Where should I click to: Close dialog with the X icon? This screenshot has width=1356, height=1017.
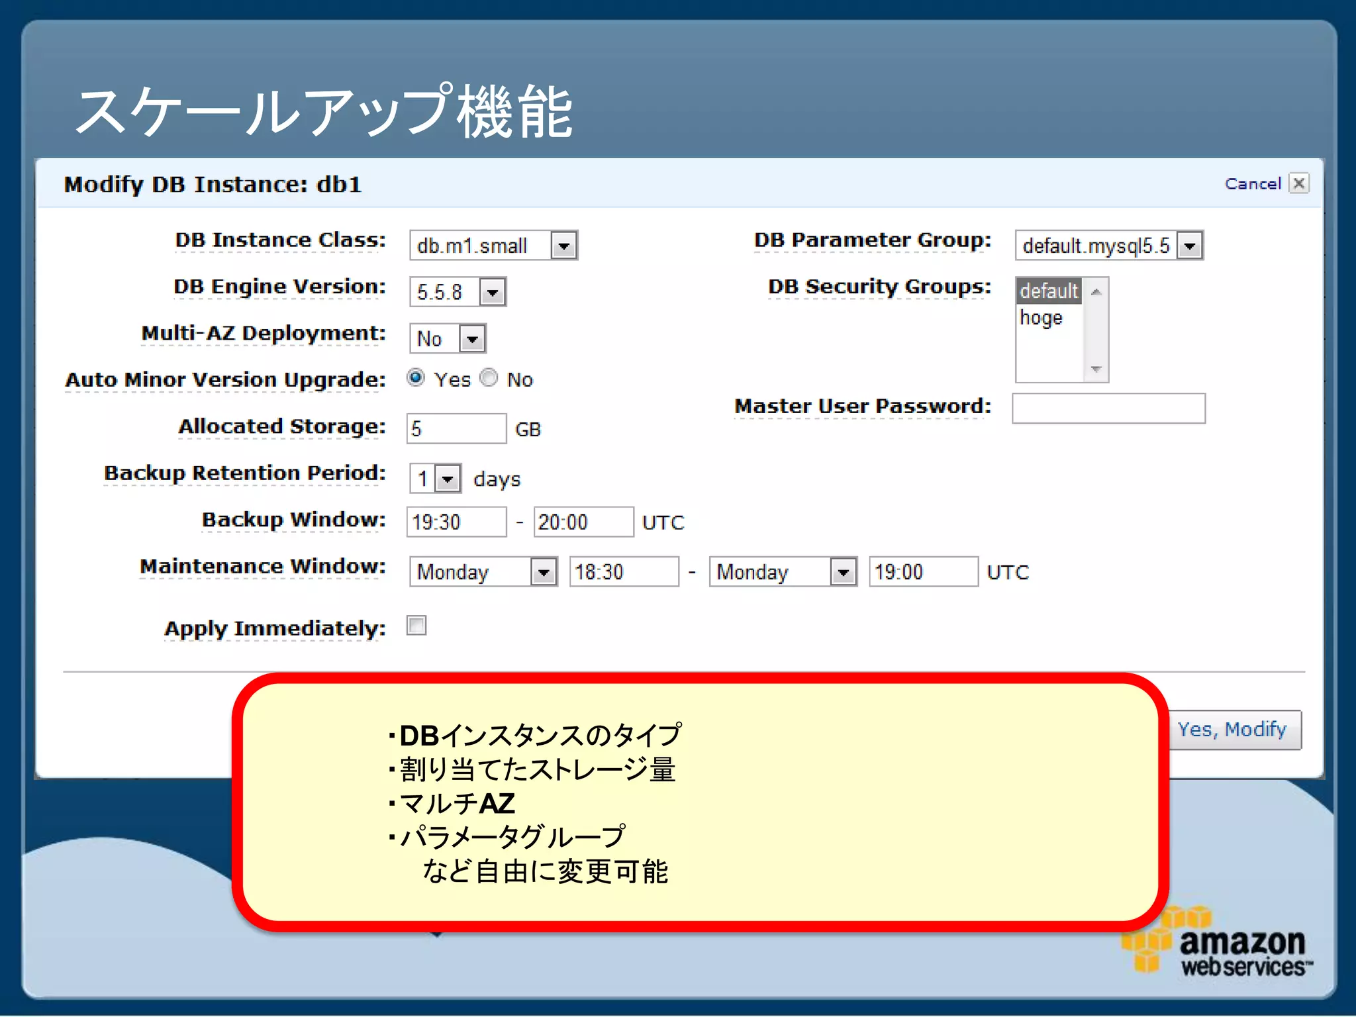[1298, 183]
